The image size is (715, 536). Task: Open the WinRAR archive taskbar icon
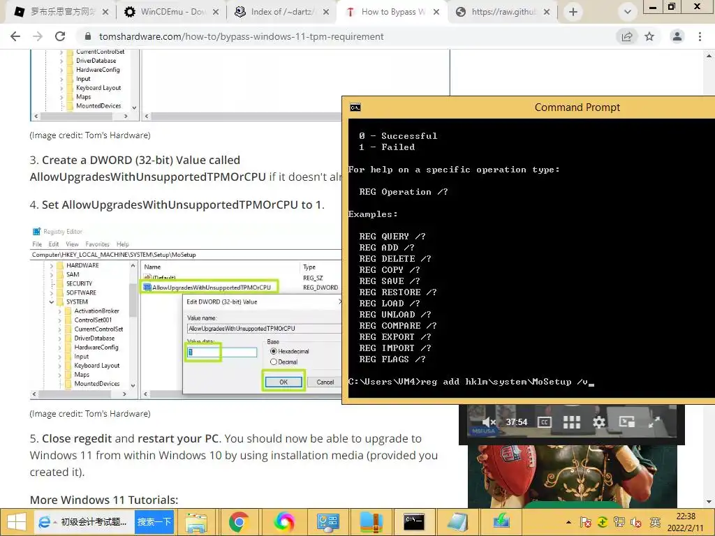(371, 522)
